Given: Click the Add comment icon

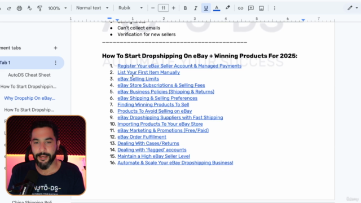Looking at the screenshot, I should coord(250,8).
